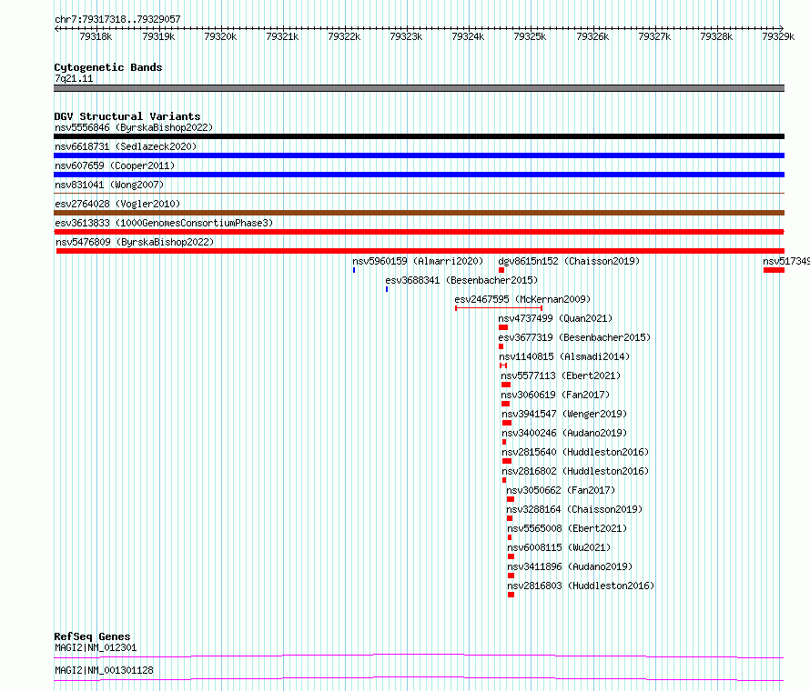
Task: Select nsv2816802 (Huddleston2016) variant label
Action: pos(575,471)
